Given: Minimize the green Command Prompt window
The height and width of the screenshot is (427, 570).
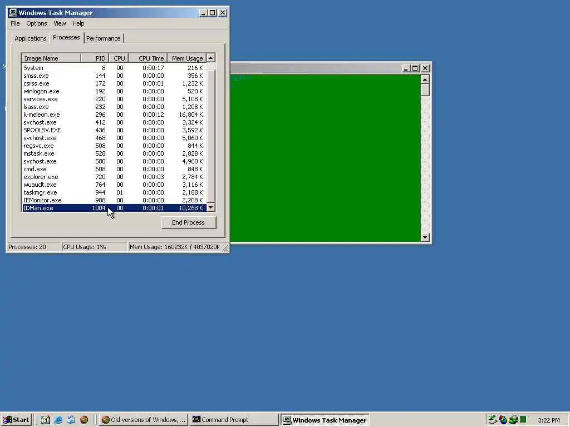Looking at the screenshot, I should pos(406,68).
